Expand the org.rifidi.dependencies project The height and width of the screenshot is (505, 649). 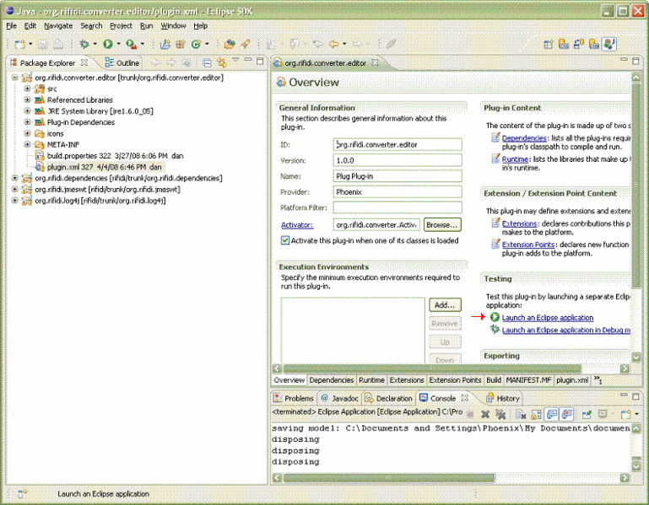click(16, 178)
